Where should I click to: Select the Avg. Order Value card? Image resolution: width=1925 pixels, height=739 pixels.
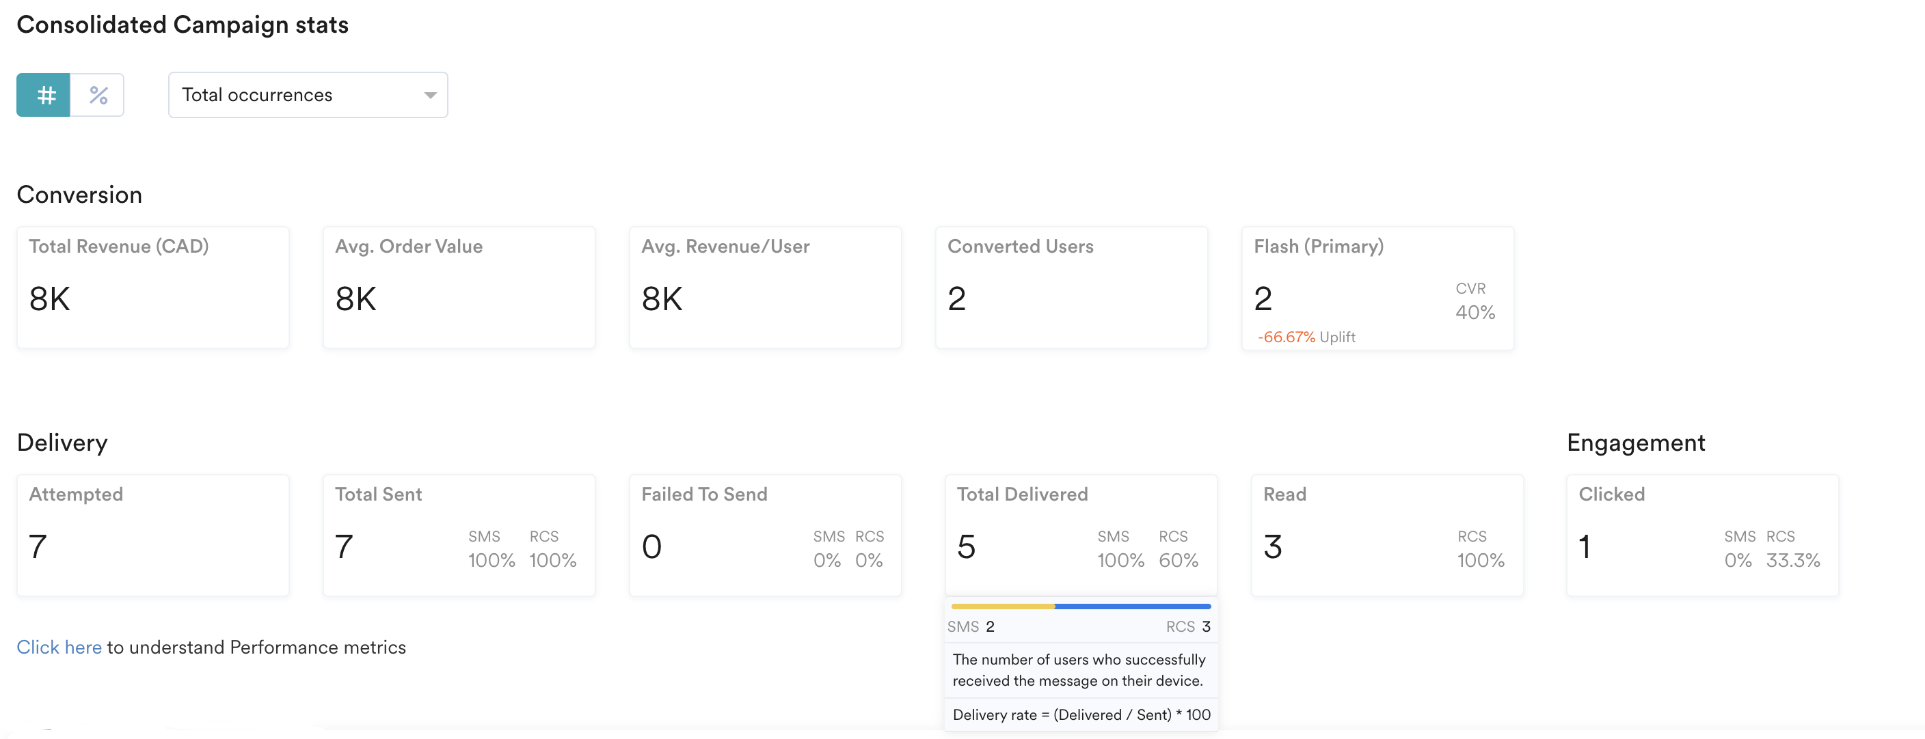(459, 288)
